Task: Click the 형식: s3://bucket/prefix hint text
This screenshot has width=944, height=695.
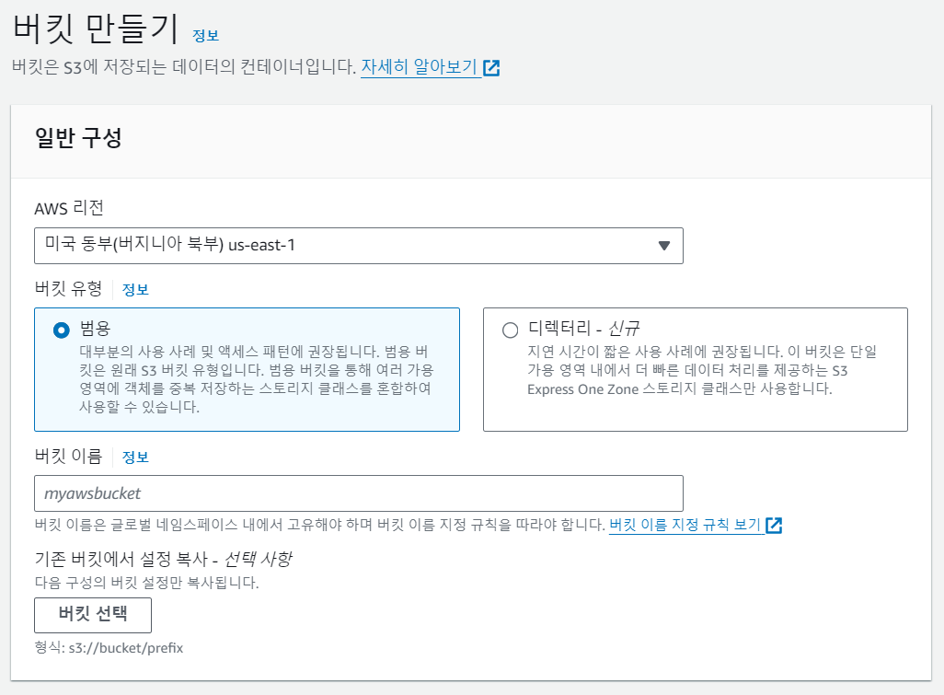Action: pyautogui.click(x=109, y=648)
